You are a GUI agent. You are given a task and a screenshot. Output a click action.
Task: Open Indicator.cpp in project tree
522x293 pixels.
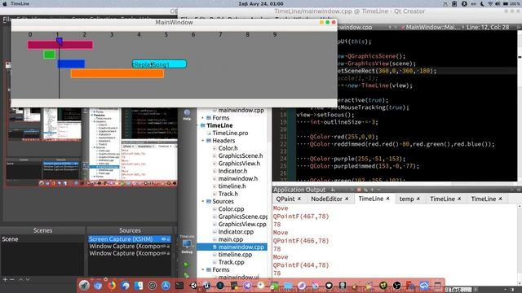[x=236, y=232]
